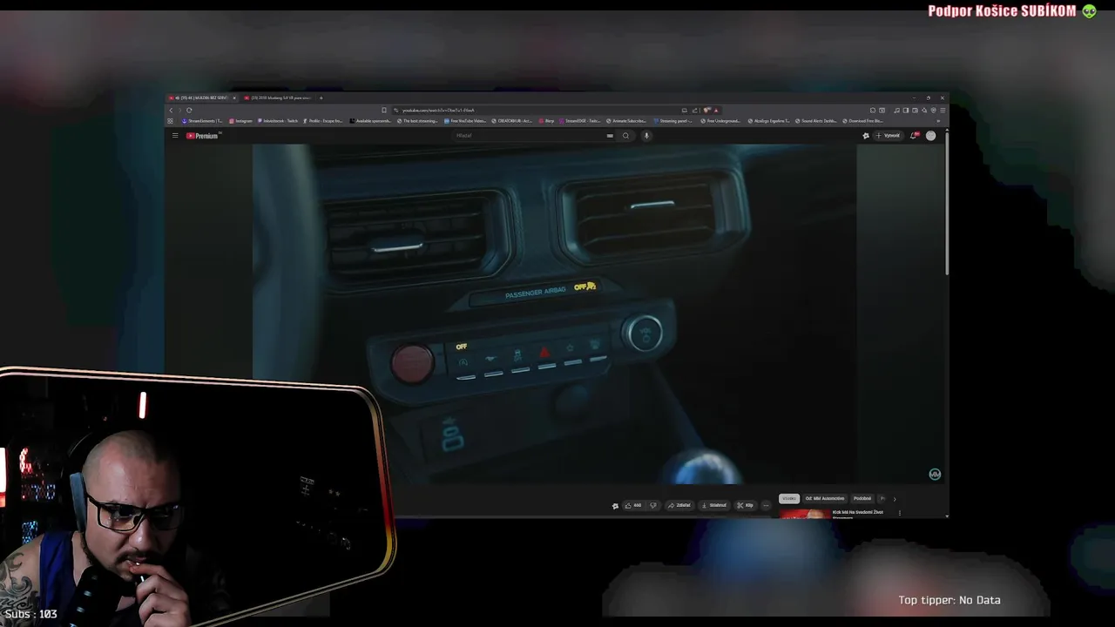Open options menu for Kick suggested video
Viewport: 1115px width, 627px height.
pyautogui.click(x=900, y=513)
